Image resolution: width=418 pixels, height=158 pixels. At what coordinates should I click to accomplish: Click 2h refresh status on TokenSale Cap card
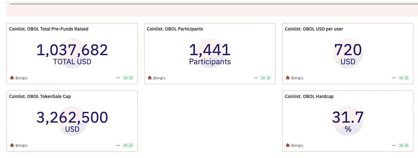(128, 145)
